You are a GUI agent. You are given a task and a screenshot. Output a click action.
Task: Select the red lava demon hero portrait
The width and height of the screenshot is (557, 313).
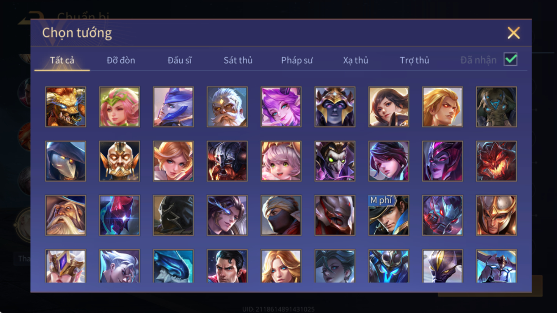pos(496,161)
